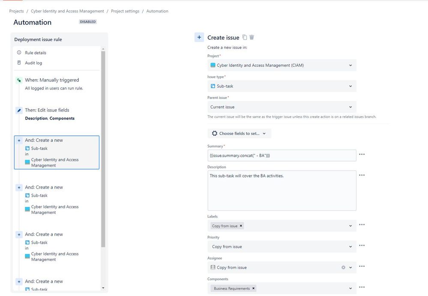This screenshot has width=428, height=296.
Task: Click the Automation breadcrumb link
Action: point(157,11)
